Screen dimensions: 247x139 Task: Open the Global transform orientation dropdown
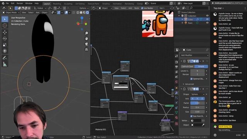click(40, 8)
